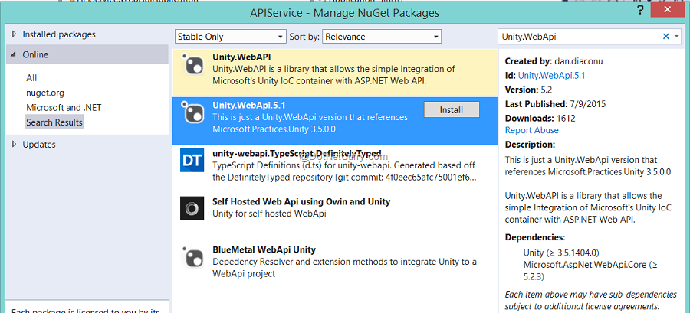The image size is (690, 313).
Task: Click the Version 5.2 text
Action: click(528, 90)
